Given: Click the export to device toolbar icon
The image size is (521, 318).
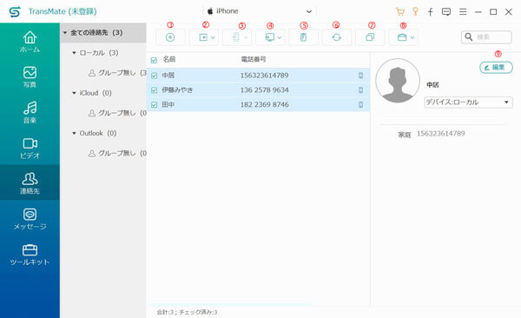Looking at the screenshot, I should coord(236,37).
